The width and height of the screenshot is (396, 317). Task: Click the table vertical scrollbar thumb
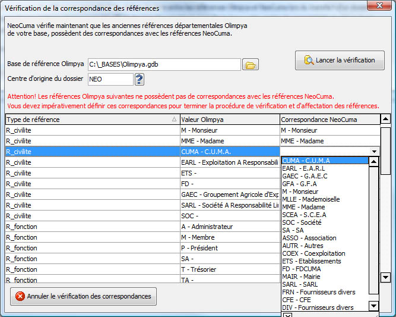pyautogui.click(x=386, y=151)
